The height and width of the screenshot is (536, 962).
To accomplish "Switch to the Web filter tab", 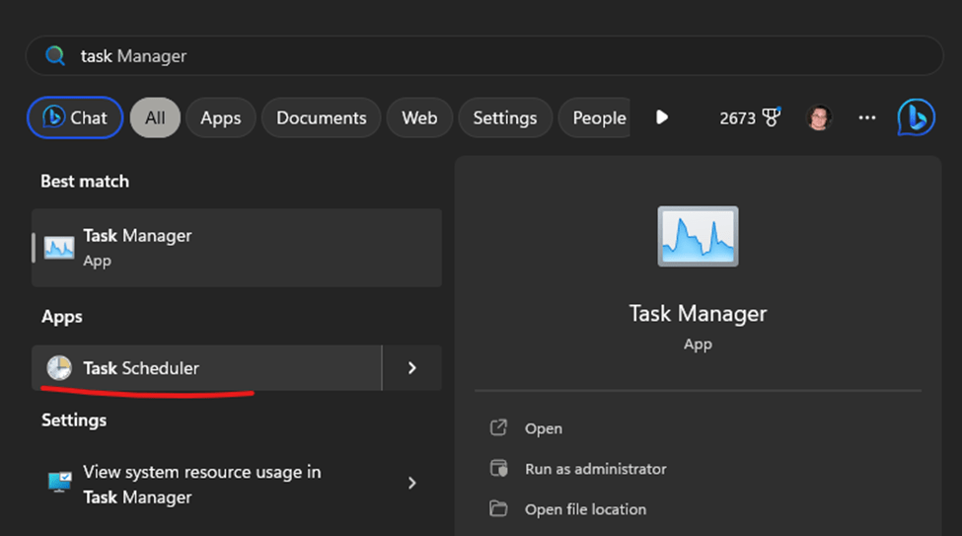I will pyautogui.click(x=419, y=117).
